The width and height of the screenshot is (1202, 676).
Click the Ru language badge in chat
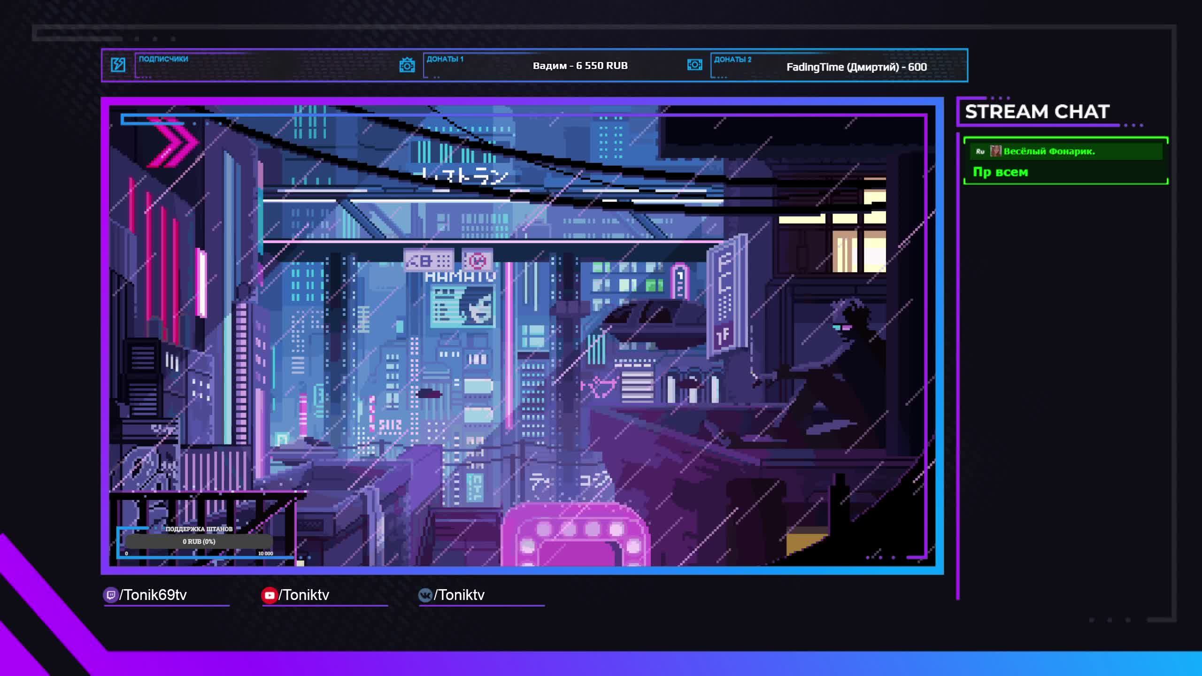point(980,152)
